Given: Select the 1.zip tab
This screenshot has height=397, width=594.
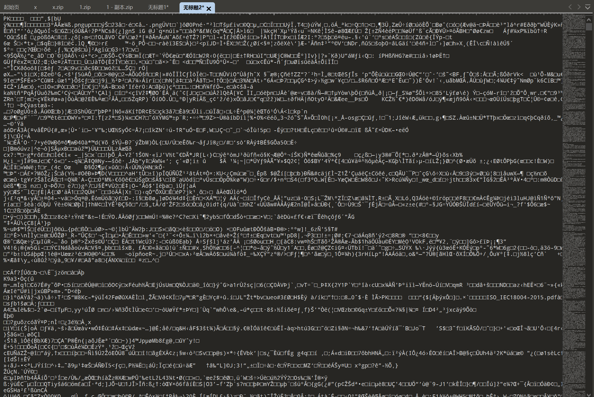Looking at the screenshot, I should click(85, 7).
